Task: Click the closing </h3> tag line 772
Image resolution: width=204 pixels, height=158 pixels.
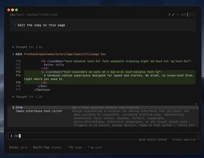Action: coord(45,68)
